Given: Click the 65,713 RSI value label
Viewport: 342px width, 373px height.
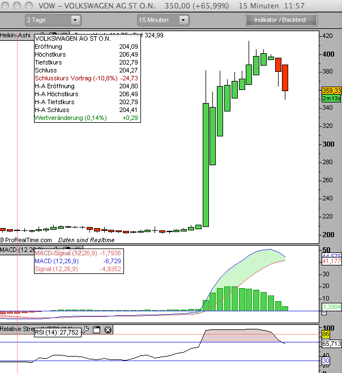Looking at the screenshot, I should tap(332, 344).
